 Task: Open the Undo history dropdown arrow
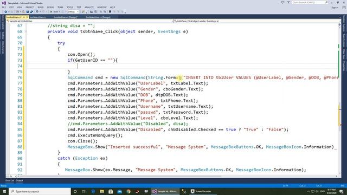pos(40,12)
